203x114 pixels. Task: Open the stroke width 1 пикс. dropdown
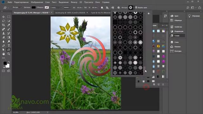[x=56, y=8]
